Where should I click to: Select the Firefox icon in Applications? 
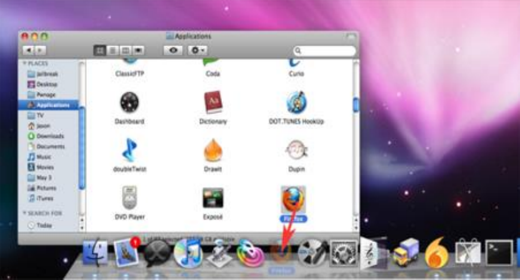pos(293,200)
